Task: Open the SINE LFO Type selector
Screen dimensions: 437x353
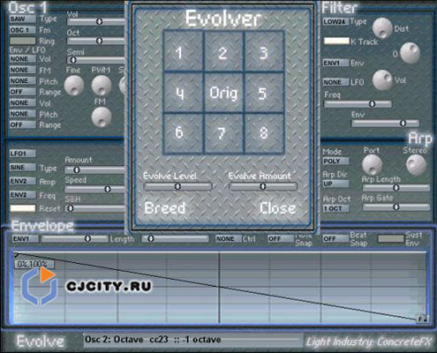Action: 23,168
